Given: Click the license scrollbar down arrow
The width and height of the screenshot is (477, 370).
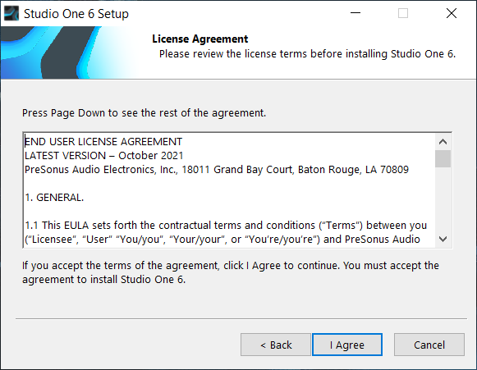Looking at the screenshot, I should tap(443, 239).
